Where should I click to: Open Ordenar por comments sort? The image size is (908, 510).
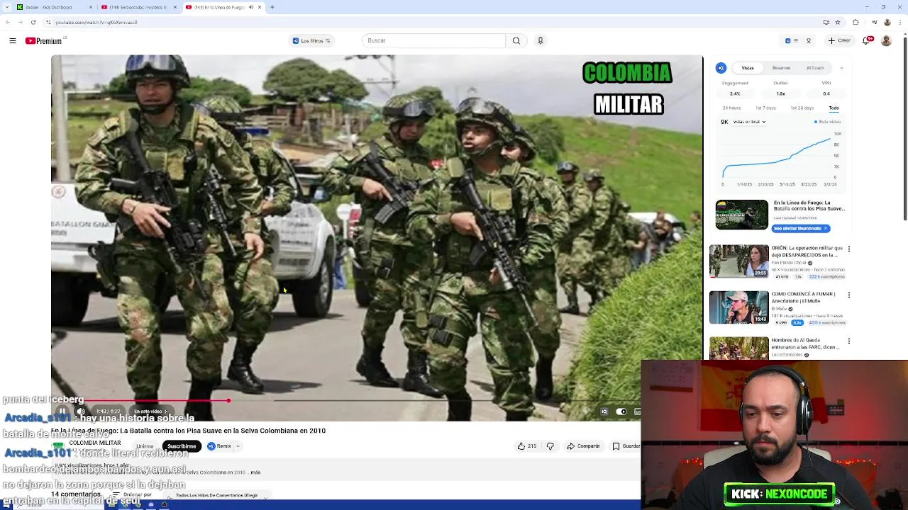click(x=132, y=495)
